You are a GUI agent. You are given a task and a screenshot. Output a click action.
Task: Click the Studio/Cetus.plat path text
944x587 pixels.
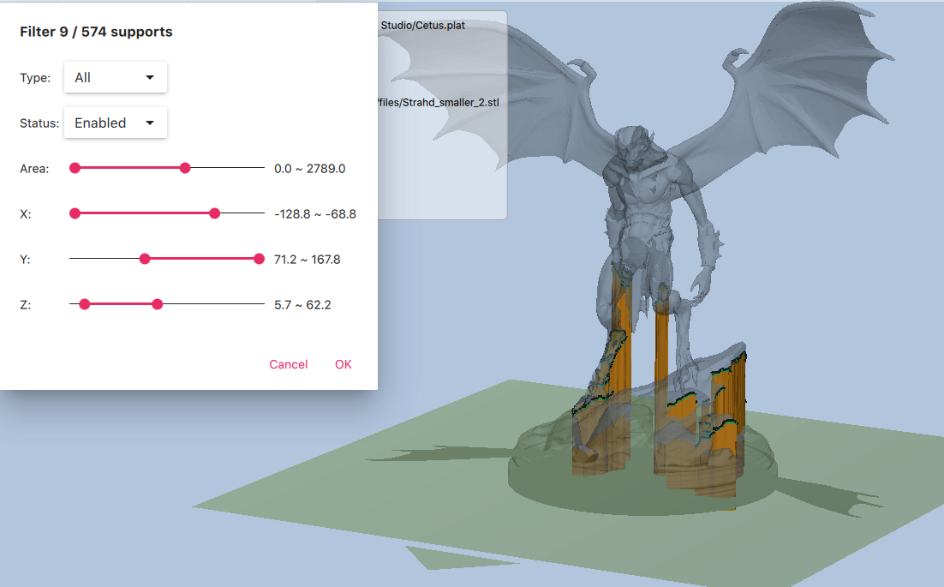tap(422, 26)
